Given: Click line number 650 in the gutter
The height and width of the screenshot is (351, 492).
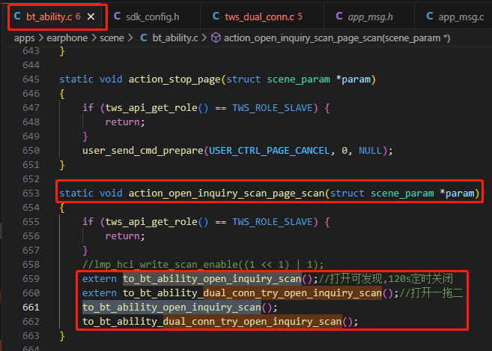Looking at the screenshot, I should coord(31,151).
